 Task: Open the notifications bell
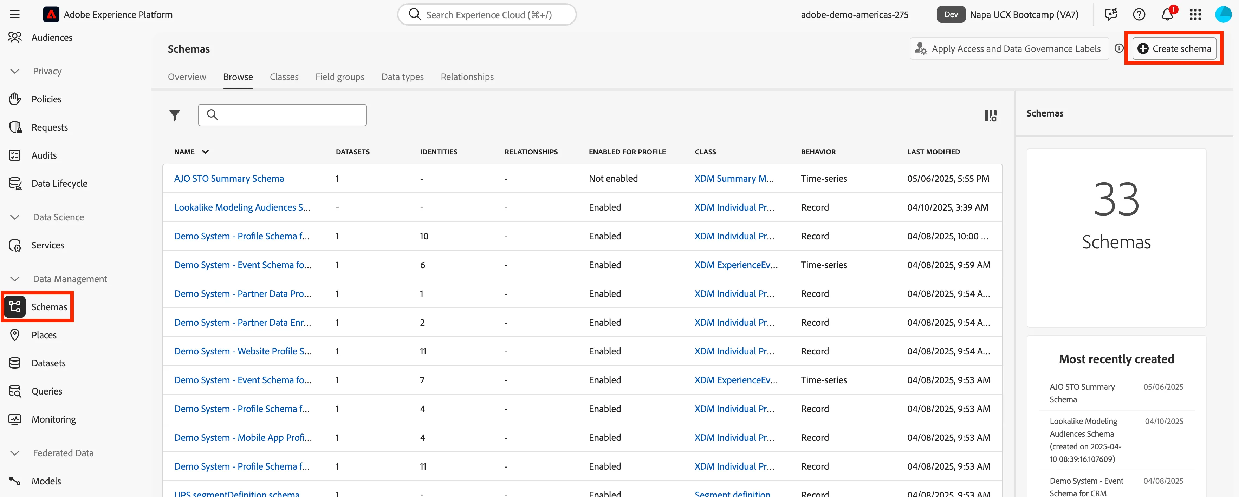pyautogui.click(x=1167, y=14)
